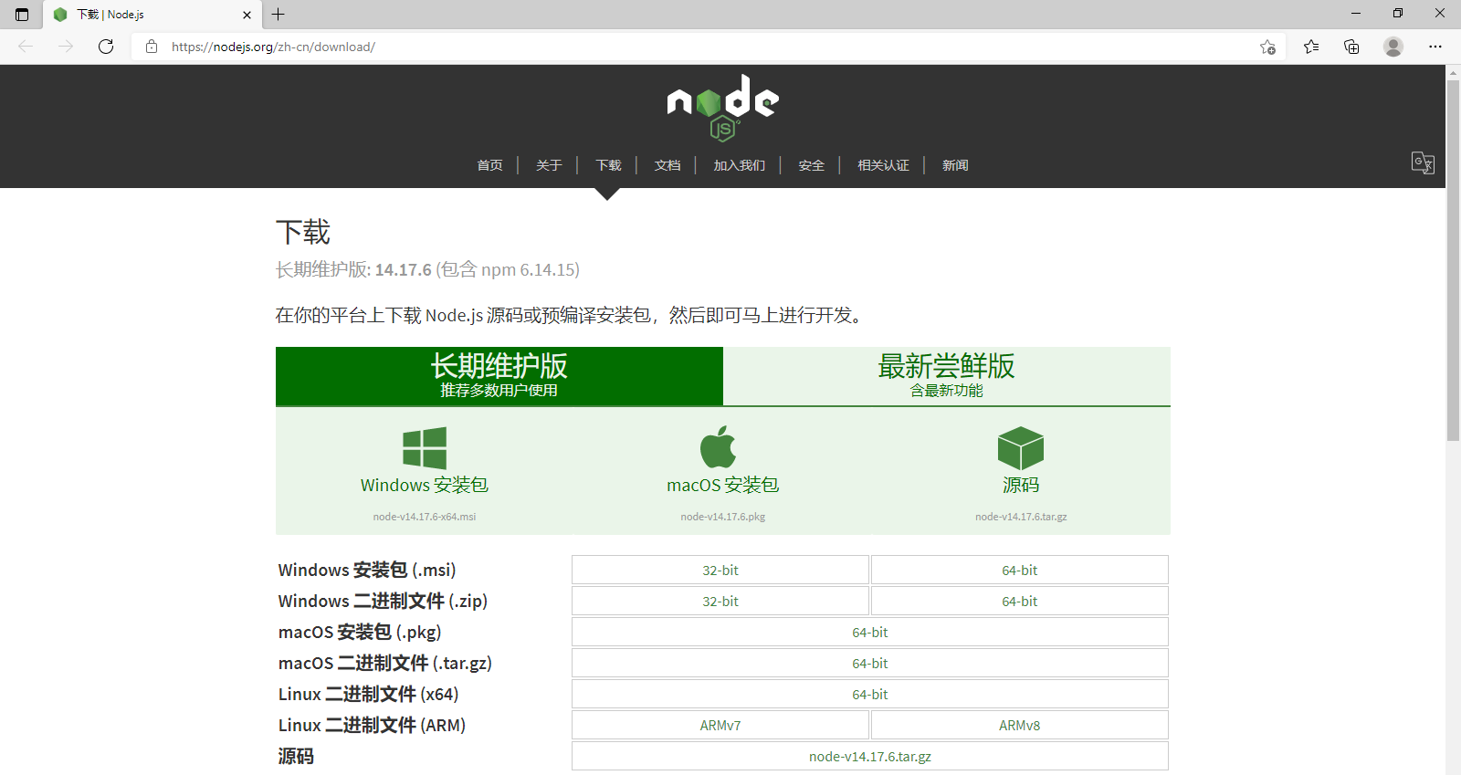Viewport: 1461px width, 775px height.
Task: Click the 源码 download link under cube
Action: click(1021, 485)
